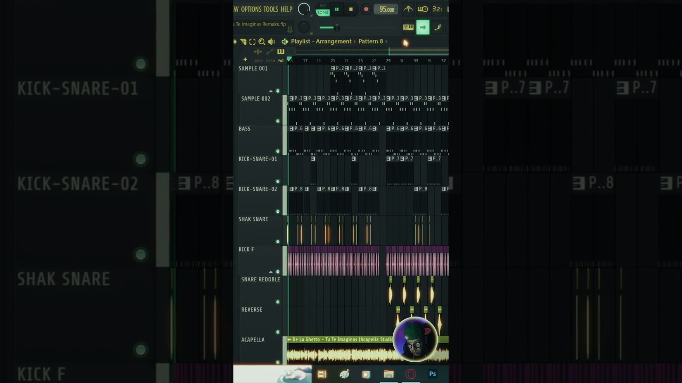Open the media player taskbar icon
The image size is (682, 383).
(366, 374)
